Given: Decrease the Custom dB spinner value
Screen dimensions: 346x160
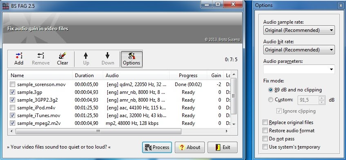Looking at the screenshot, I should 322,102.
